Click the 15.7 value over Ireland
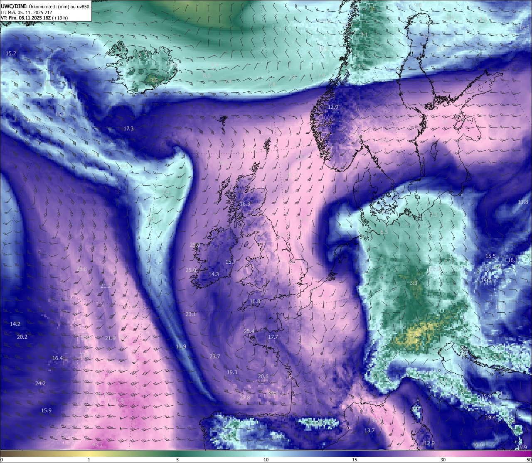The width and height of the screenshot is (532, 463). click(231, 262)
